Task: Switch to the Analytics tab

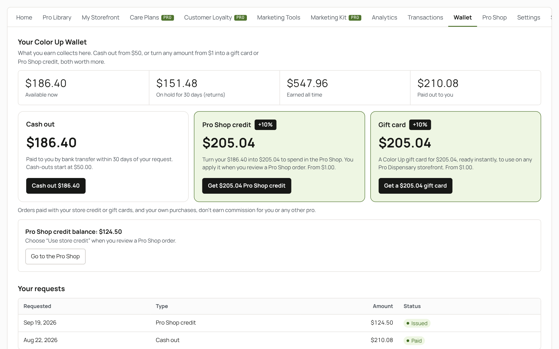Action: [x=384, y=17]
